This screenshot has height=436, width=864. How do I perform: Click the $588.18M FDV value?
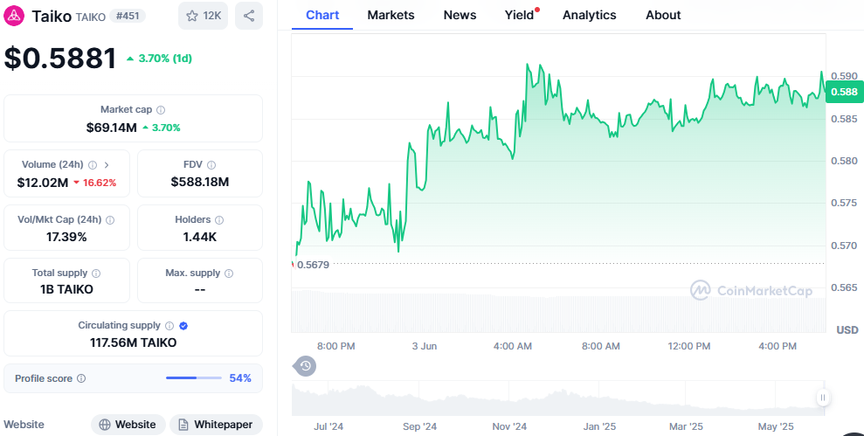199,182
